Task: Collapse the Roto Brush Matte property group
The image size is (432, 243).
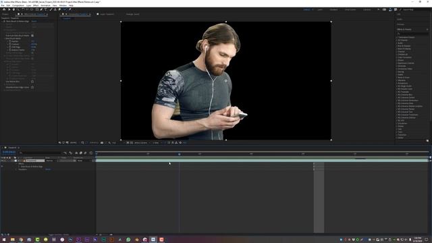Action: (x=5, y=38)
